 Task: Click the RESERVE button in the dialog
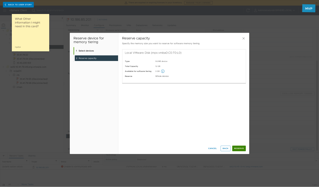click(239, 148)
